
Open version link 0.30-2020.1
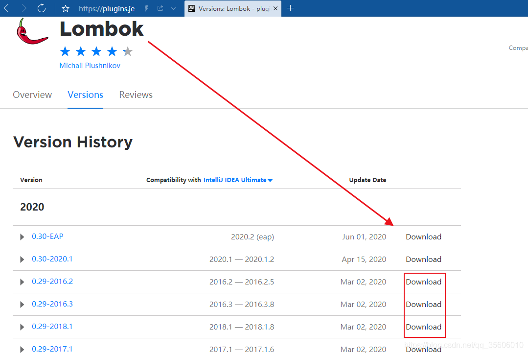pyautogui.click(x=52, y=259)
